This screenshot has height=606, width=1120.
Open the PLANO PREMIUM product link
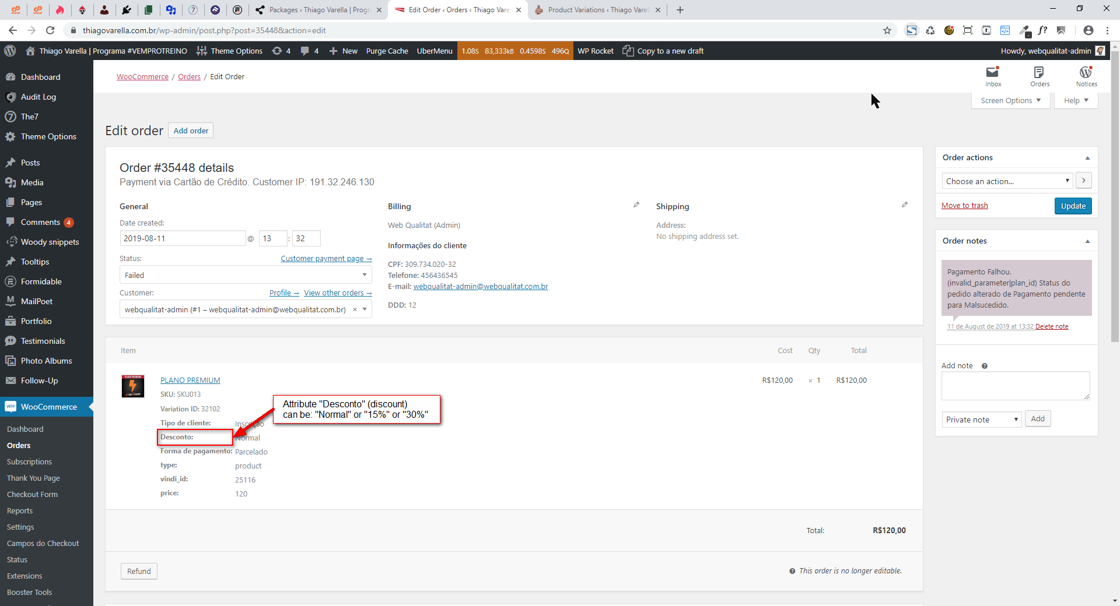[x=190, y=380]
